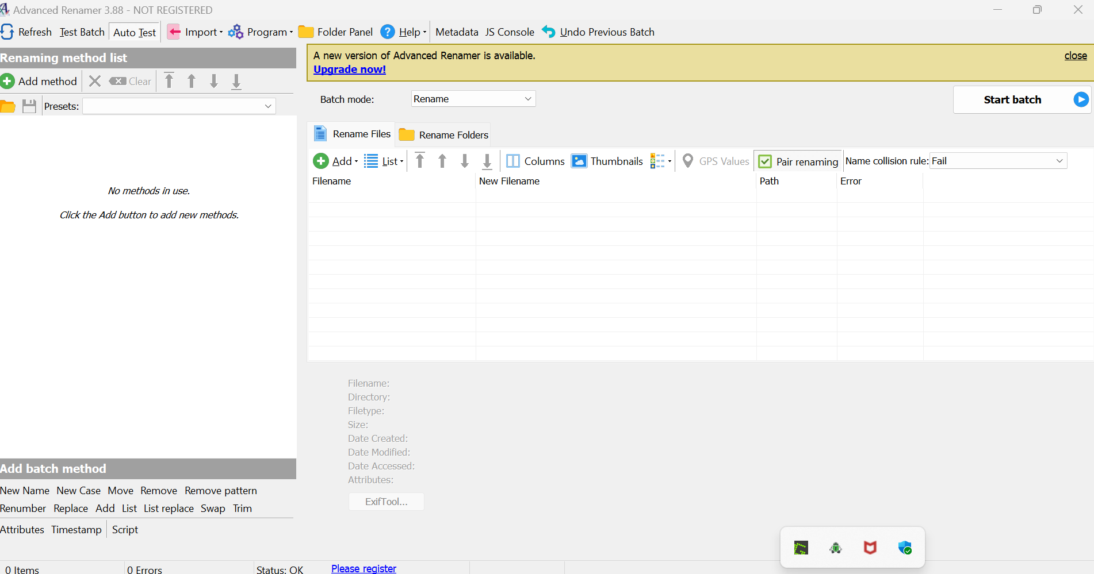Image resolution: width=1094 pixels, height=574 pixels.
Task: Open the Folder Panel
Action: pyautogui.click(x=335, y=32)
